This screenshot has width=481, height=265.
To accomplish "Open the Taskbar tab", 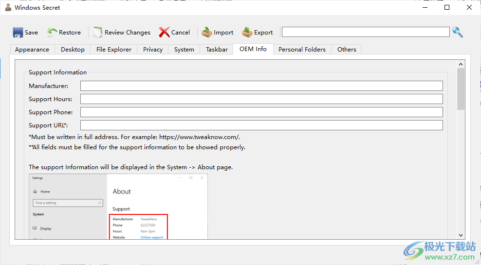I will click(x=217, y=50).
